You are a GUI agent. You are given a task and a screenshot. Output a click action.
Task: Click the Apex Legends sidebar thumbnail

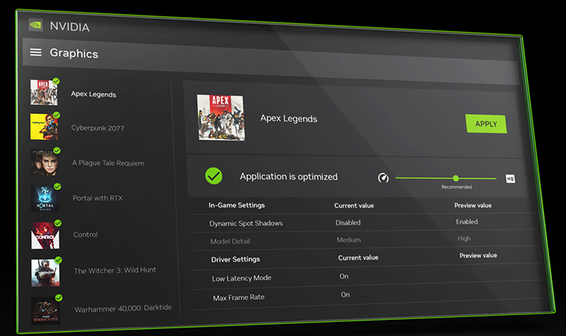(x=43, y=93)
